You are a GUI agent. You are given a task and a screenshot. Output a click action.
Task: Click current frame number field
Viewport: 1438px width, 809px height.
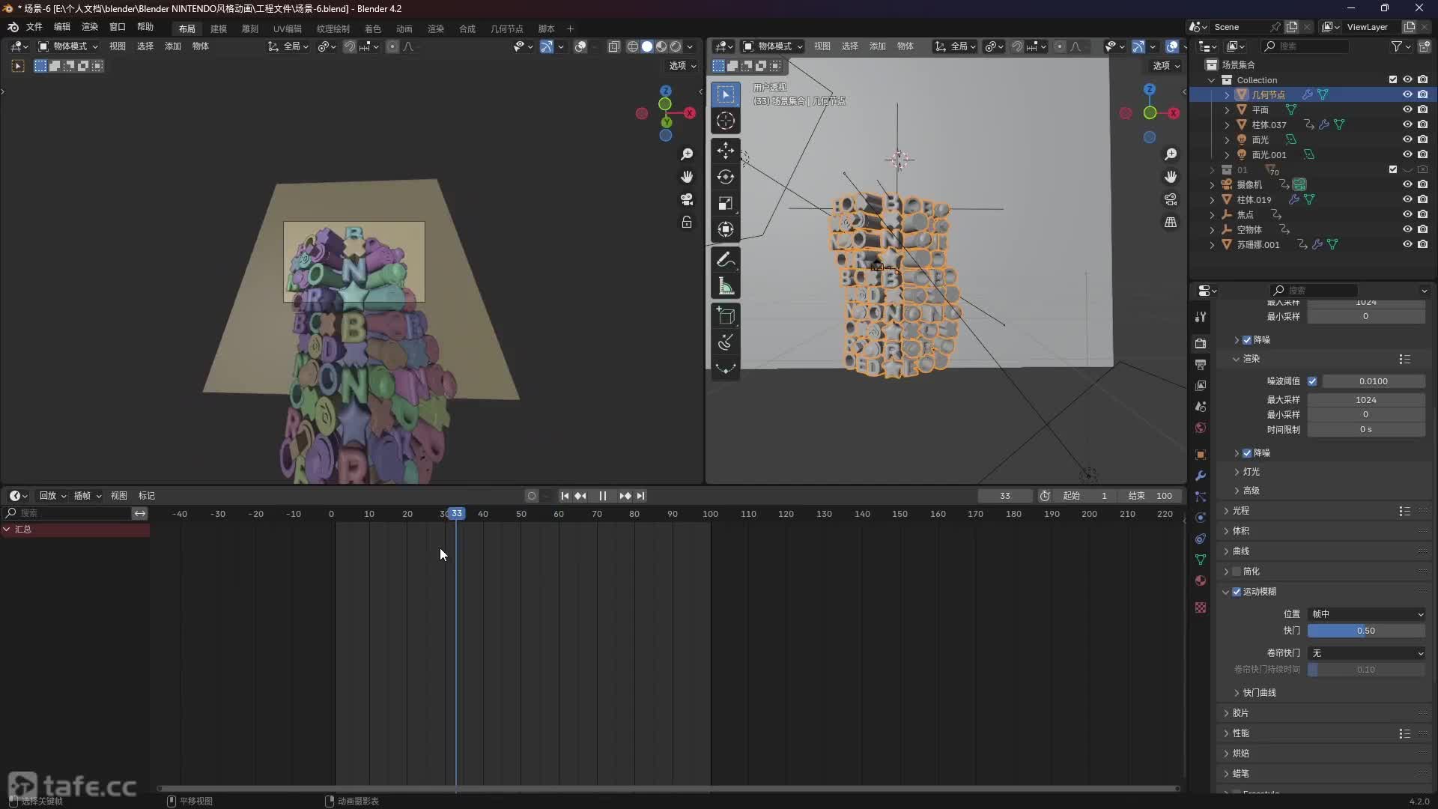1005,496
